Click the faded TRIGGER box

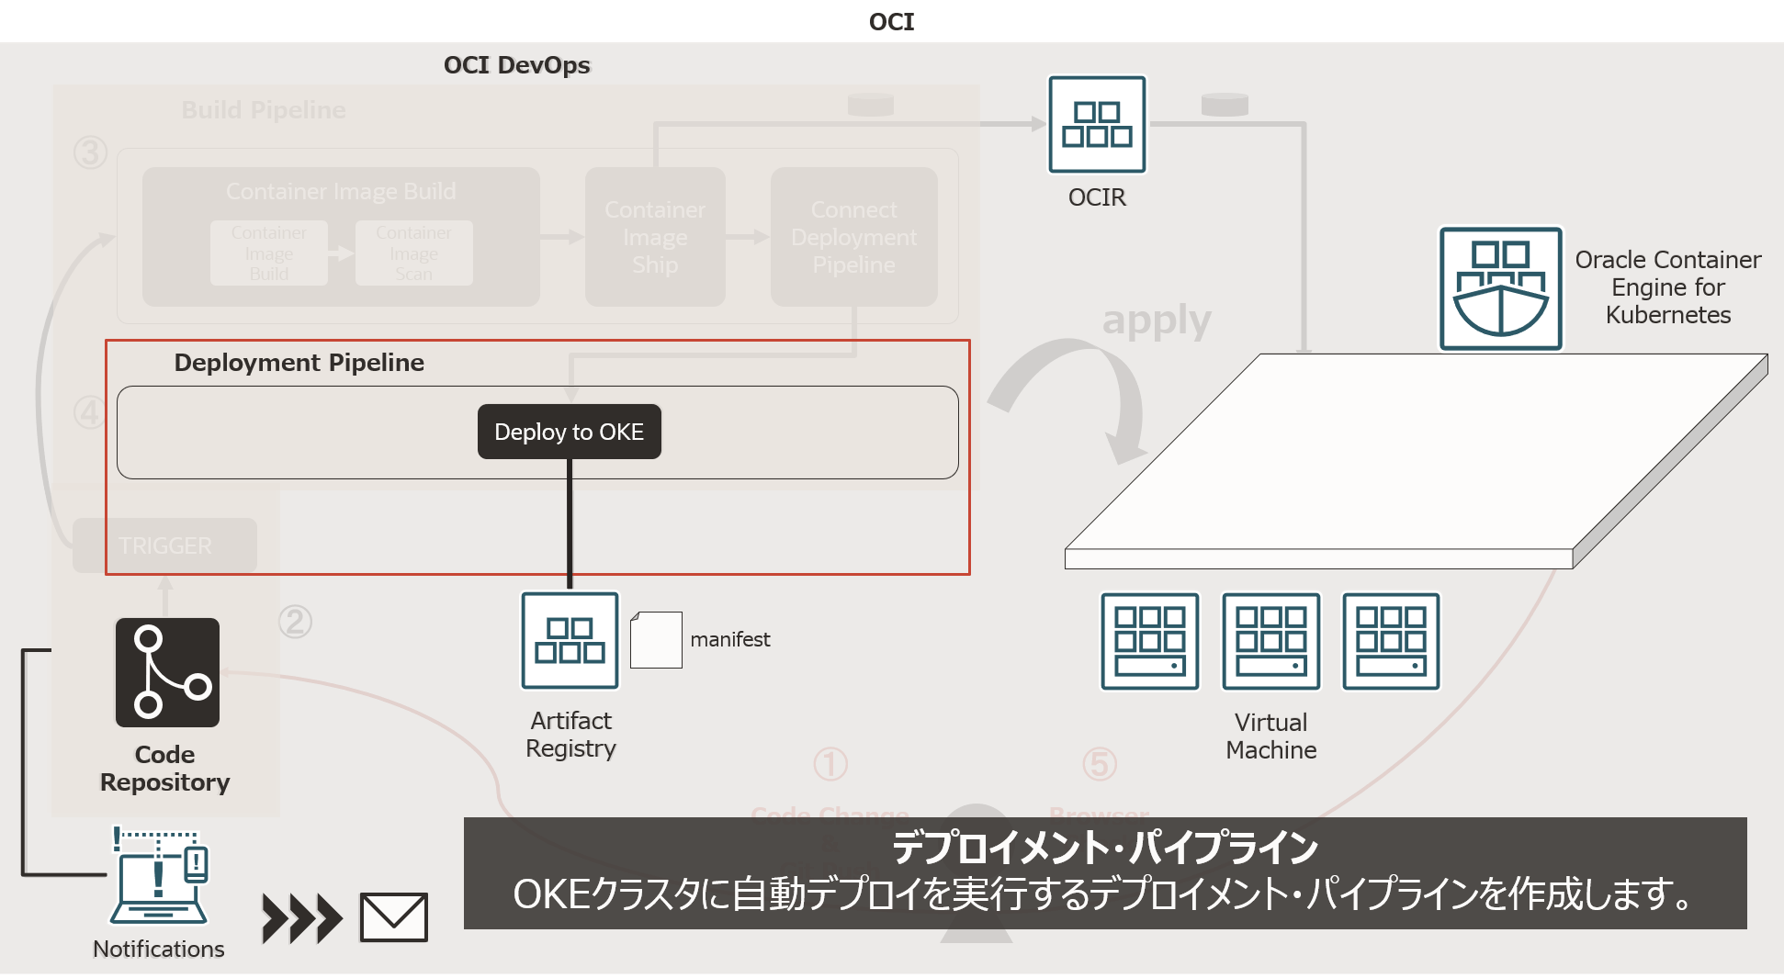(x=164, y=545)
